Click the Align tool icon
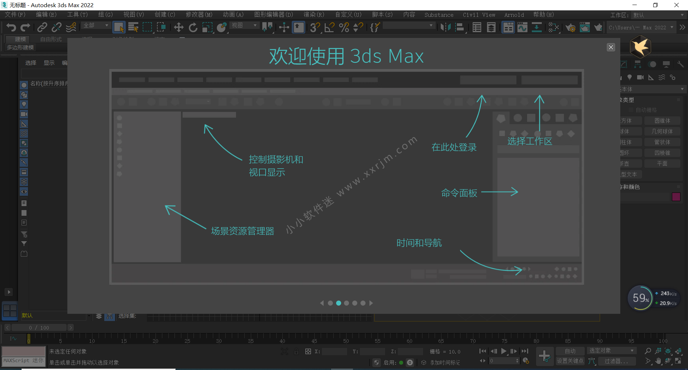Image resolution: width=688 pixels, height=370 pixels. point(460,27)
